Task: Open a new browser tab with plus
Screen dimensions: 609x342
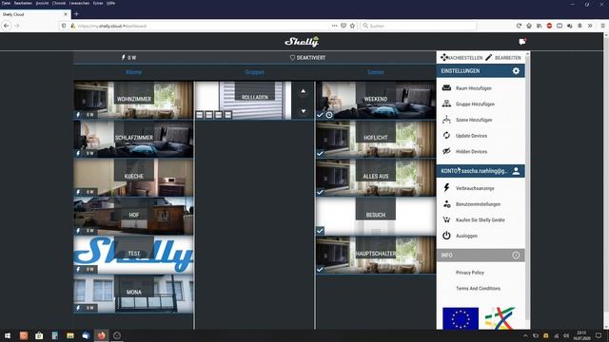Action: pyautogui.click(x=76, y=14)
